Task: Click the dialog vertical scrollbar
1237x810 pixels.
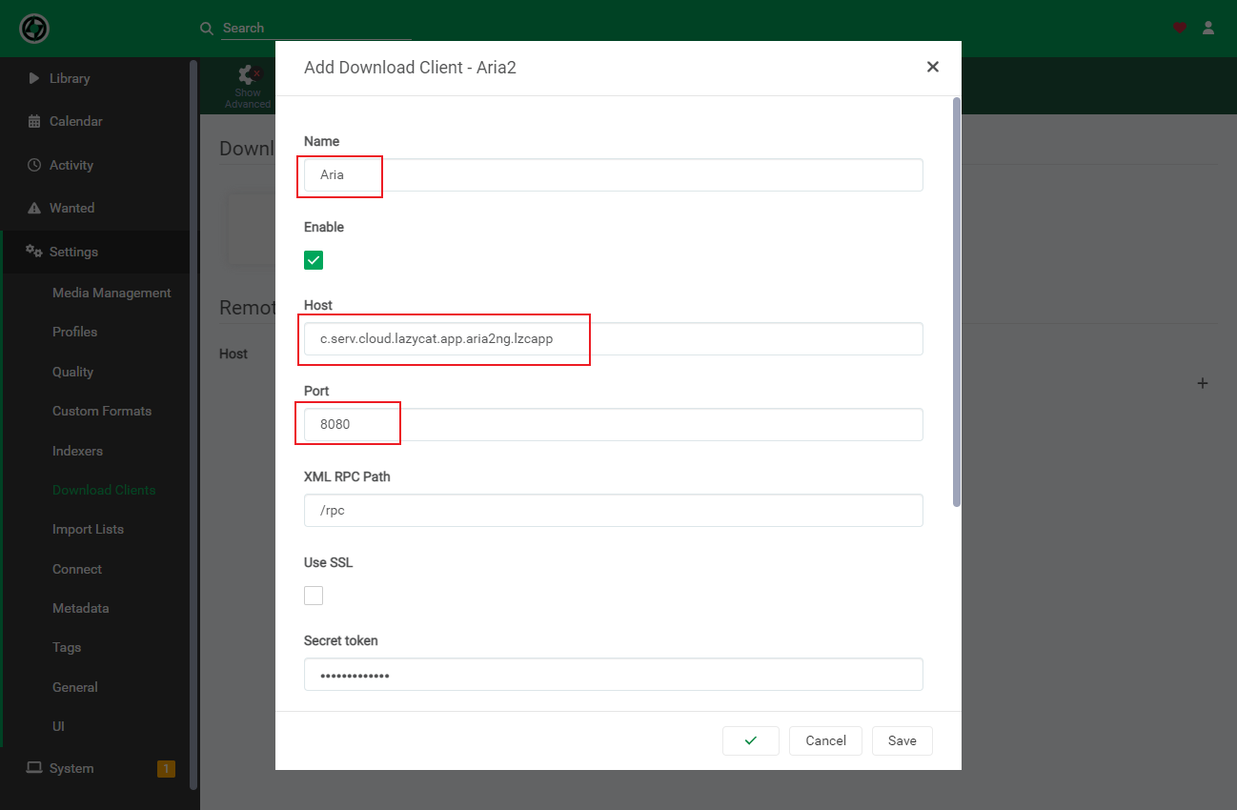Action: pyautogui.click(x=957, y=301)
